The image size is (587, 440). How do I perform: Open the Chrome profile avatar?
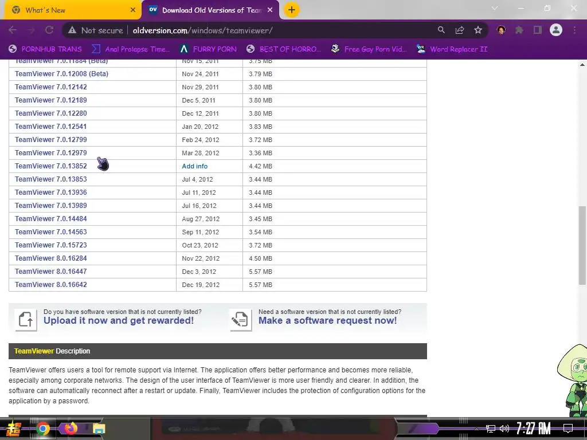556,30
